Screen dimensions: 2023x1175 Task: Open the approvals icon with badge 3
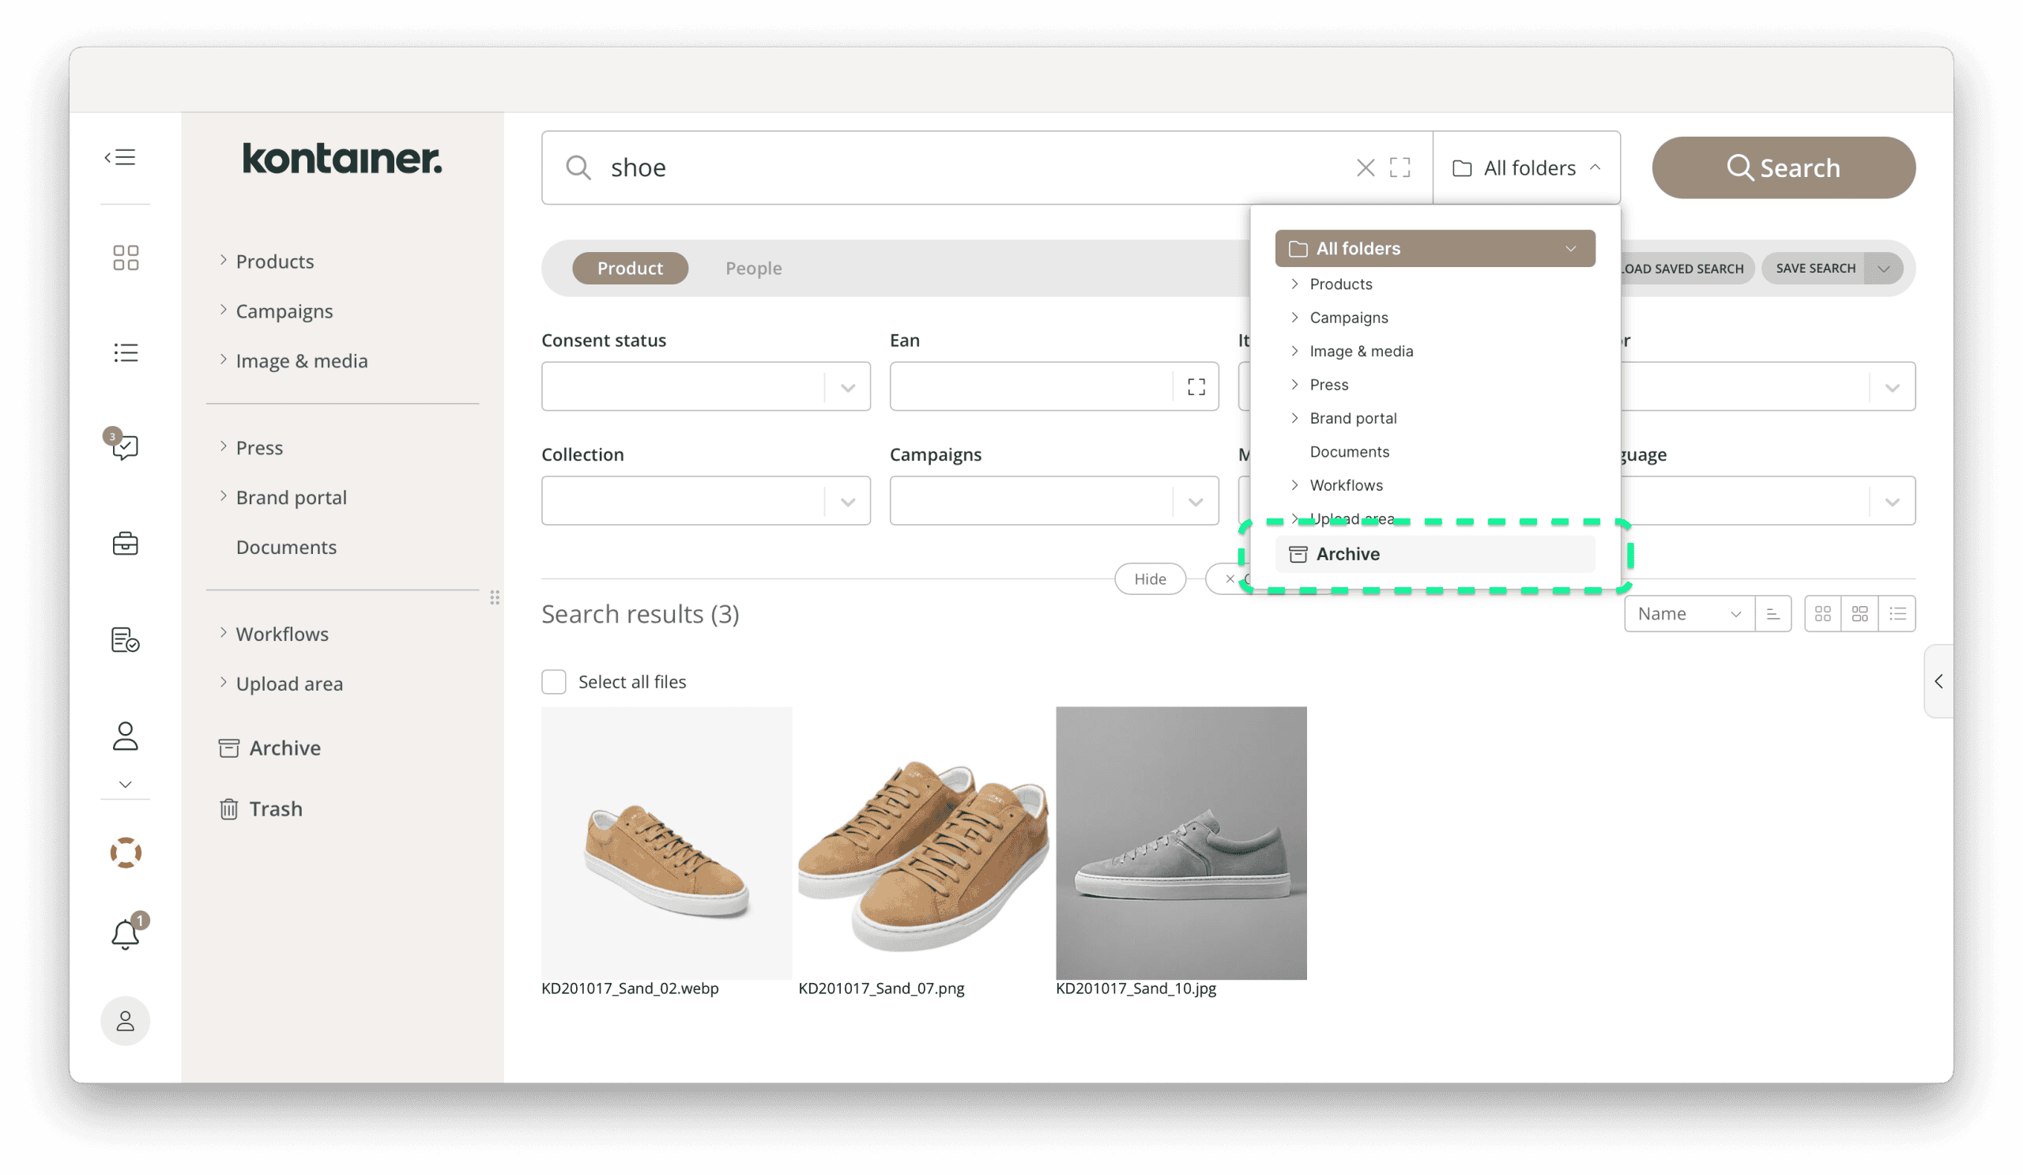[125, 447]
